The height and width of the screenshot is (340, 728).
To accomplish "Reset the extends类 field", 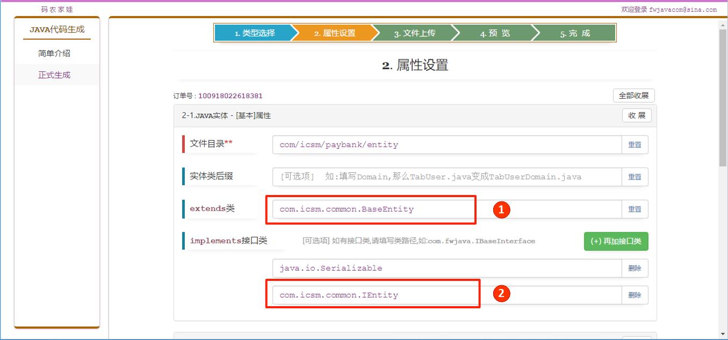I will [x=635, y=209].
